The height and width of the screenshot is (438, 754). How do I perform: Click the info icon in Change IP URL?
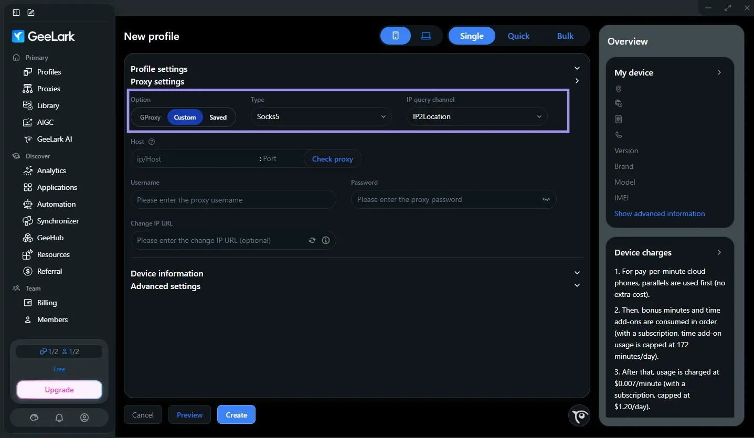[x=326, y=240]
